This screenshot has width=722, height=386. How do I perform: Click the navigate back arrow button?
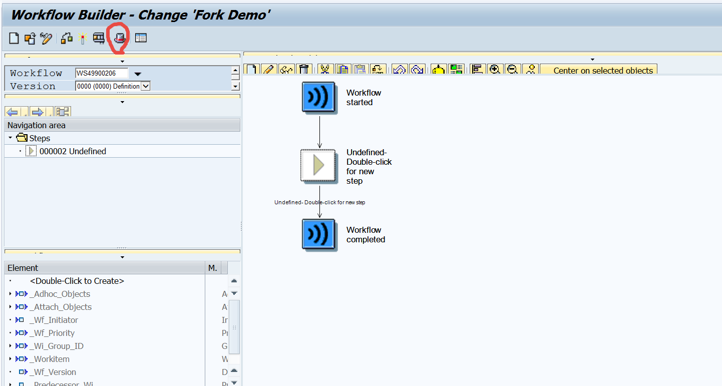[12, 112]
